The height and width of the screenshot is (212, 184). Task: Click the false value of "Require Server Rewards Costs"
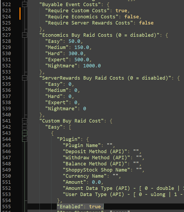point(146,23)
